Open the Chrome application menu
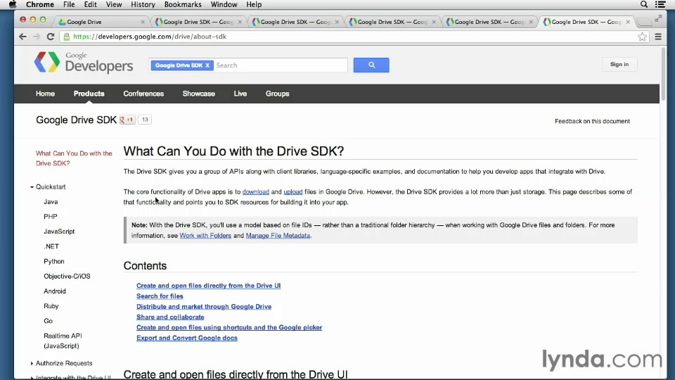675x380 pixels. (40, 4)
